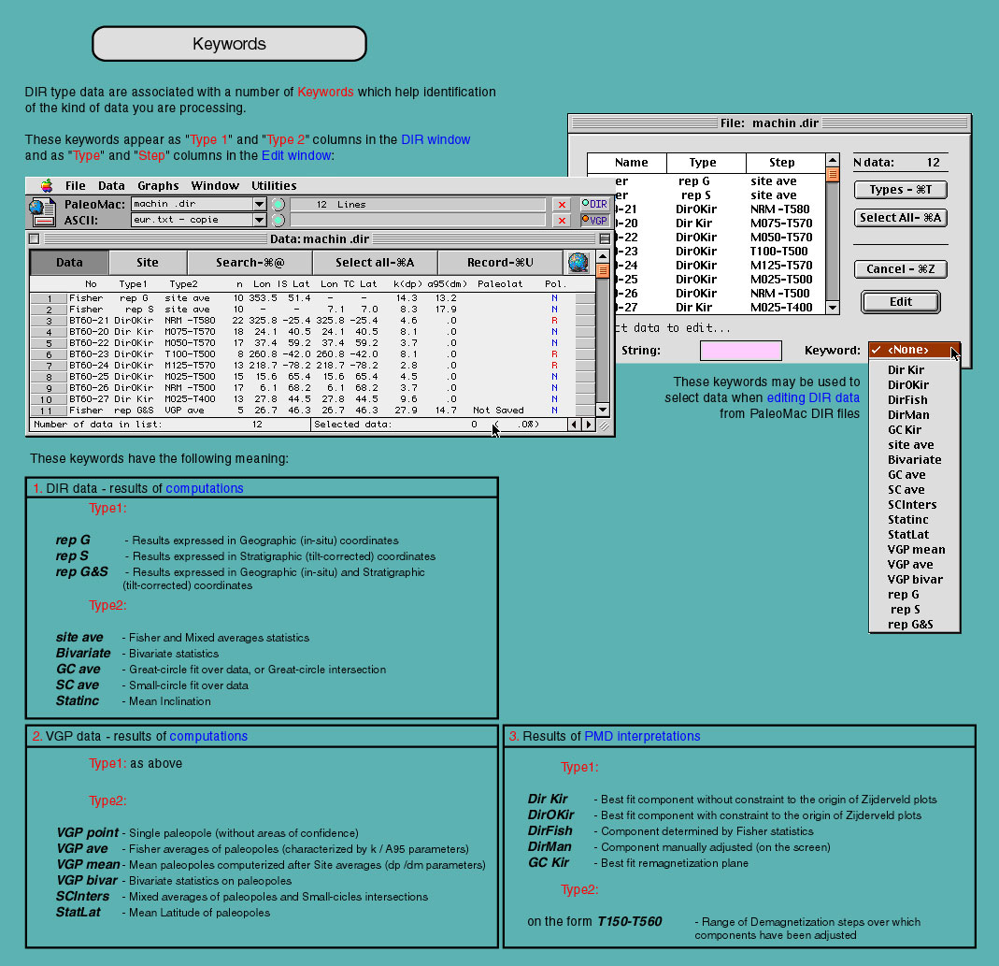
Task: Click Select all-⌘A in the Data window
Action: coord(375,262)
